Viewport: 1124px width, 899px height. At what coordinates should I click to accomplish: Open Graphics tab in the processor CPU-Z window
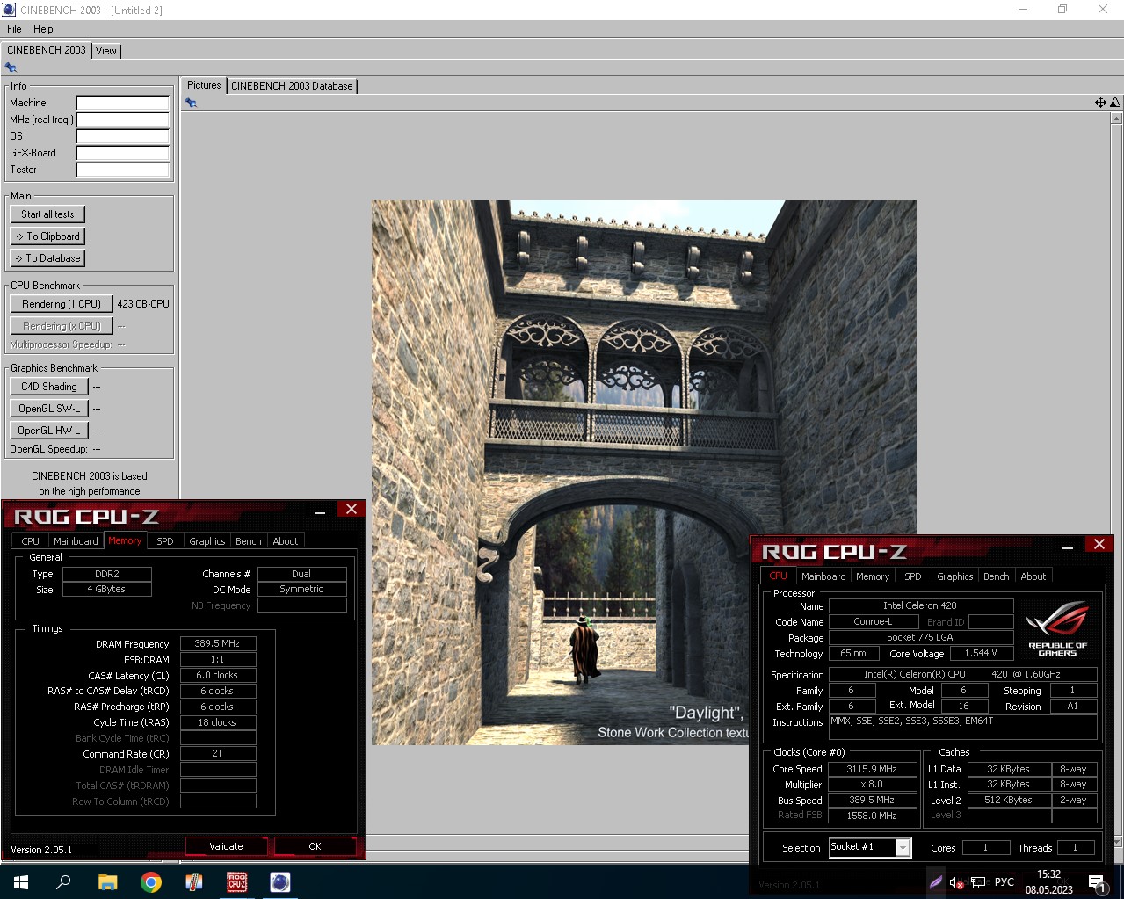click(x=955, y=576)
